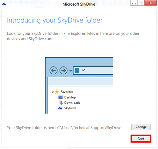The image size is (158, 149).
Task: Click the Next button
Action: (x=141, y=139)
